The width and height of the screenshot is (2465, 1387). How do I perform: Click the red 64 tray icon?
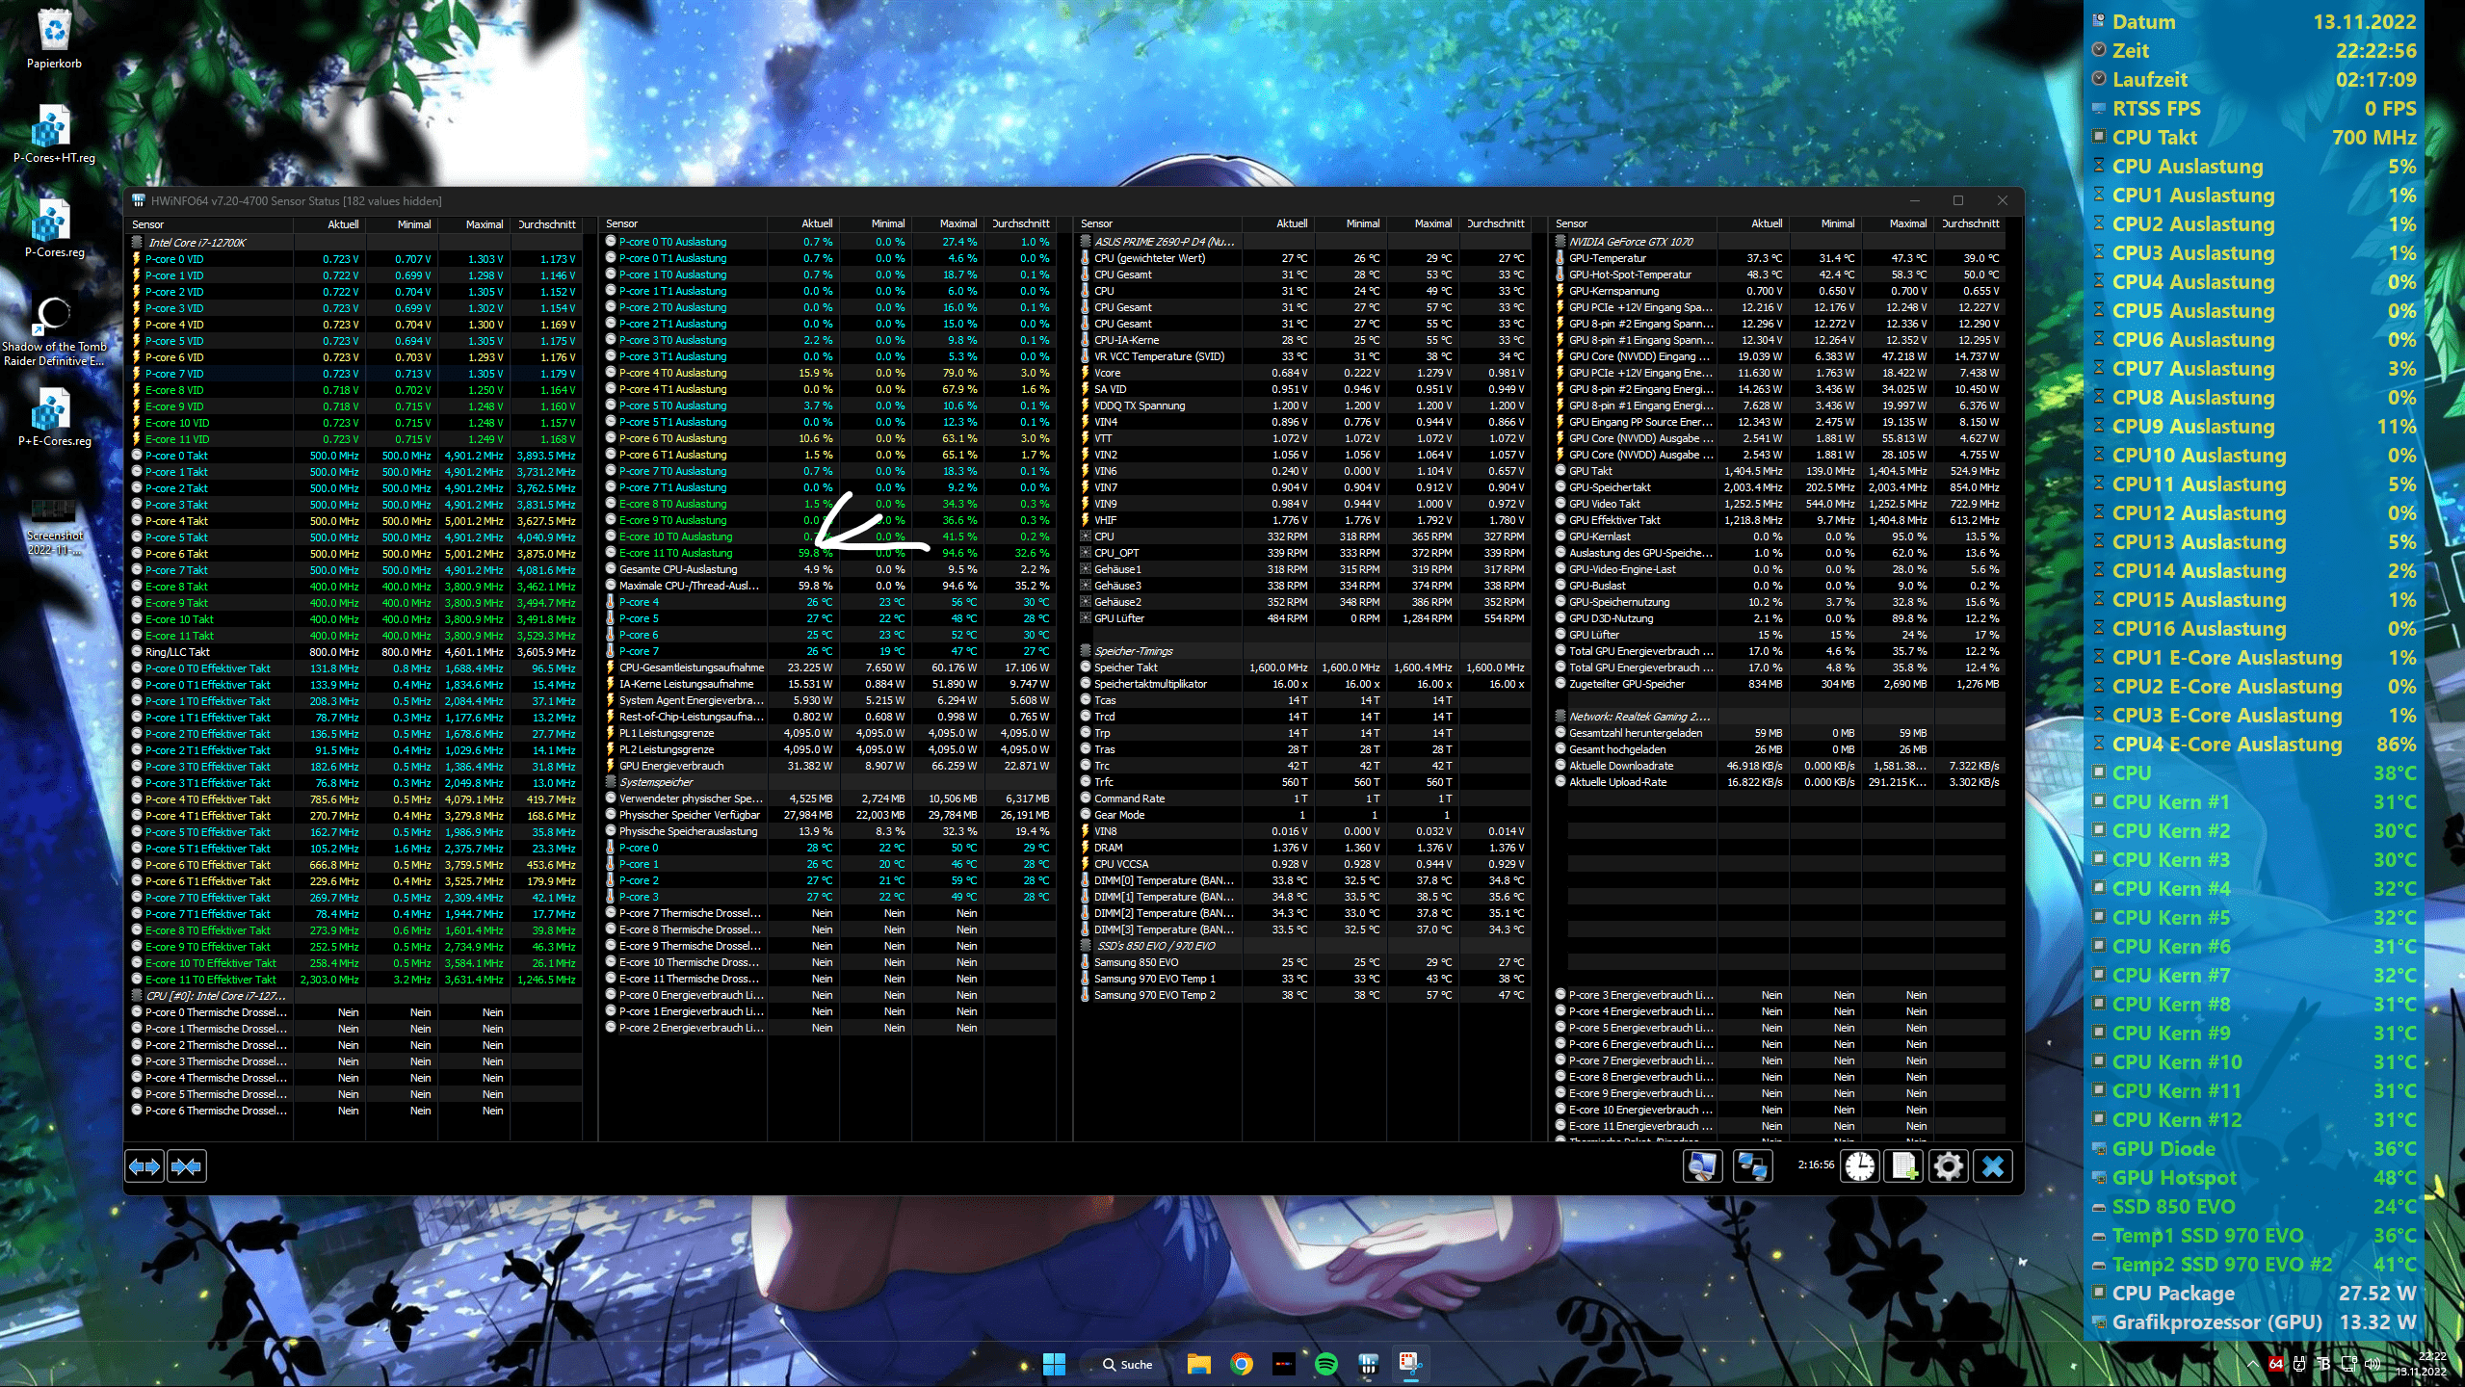coord(2275,1364)
